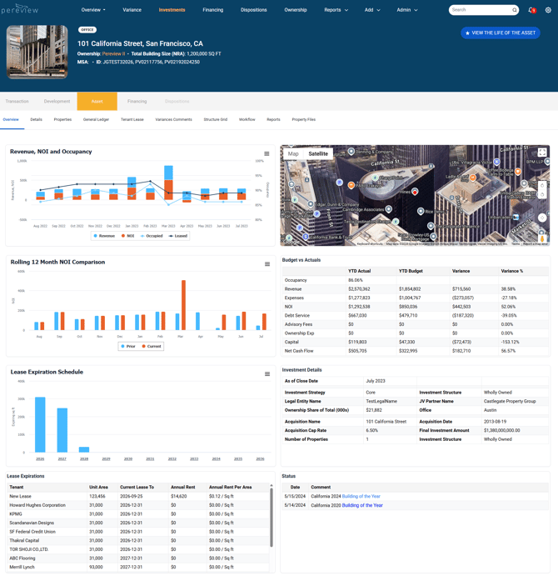Viewport: 558px width, 581px height.
Task: Expand the Admin dropdown menu
Action: point(407,10)
